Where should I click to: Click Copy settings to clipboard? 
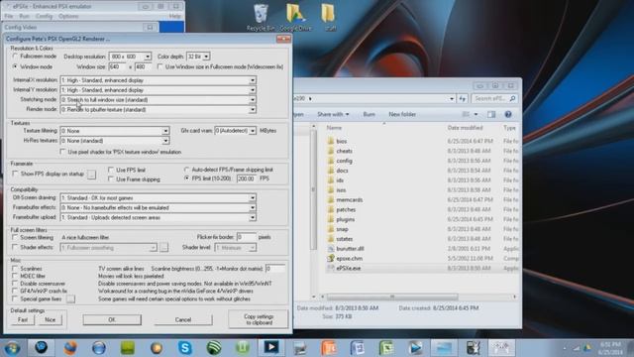coord(259,319)
